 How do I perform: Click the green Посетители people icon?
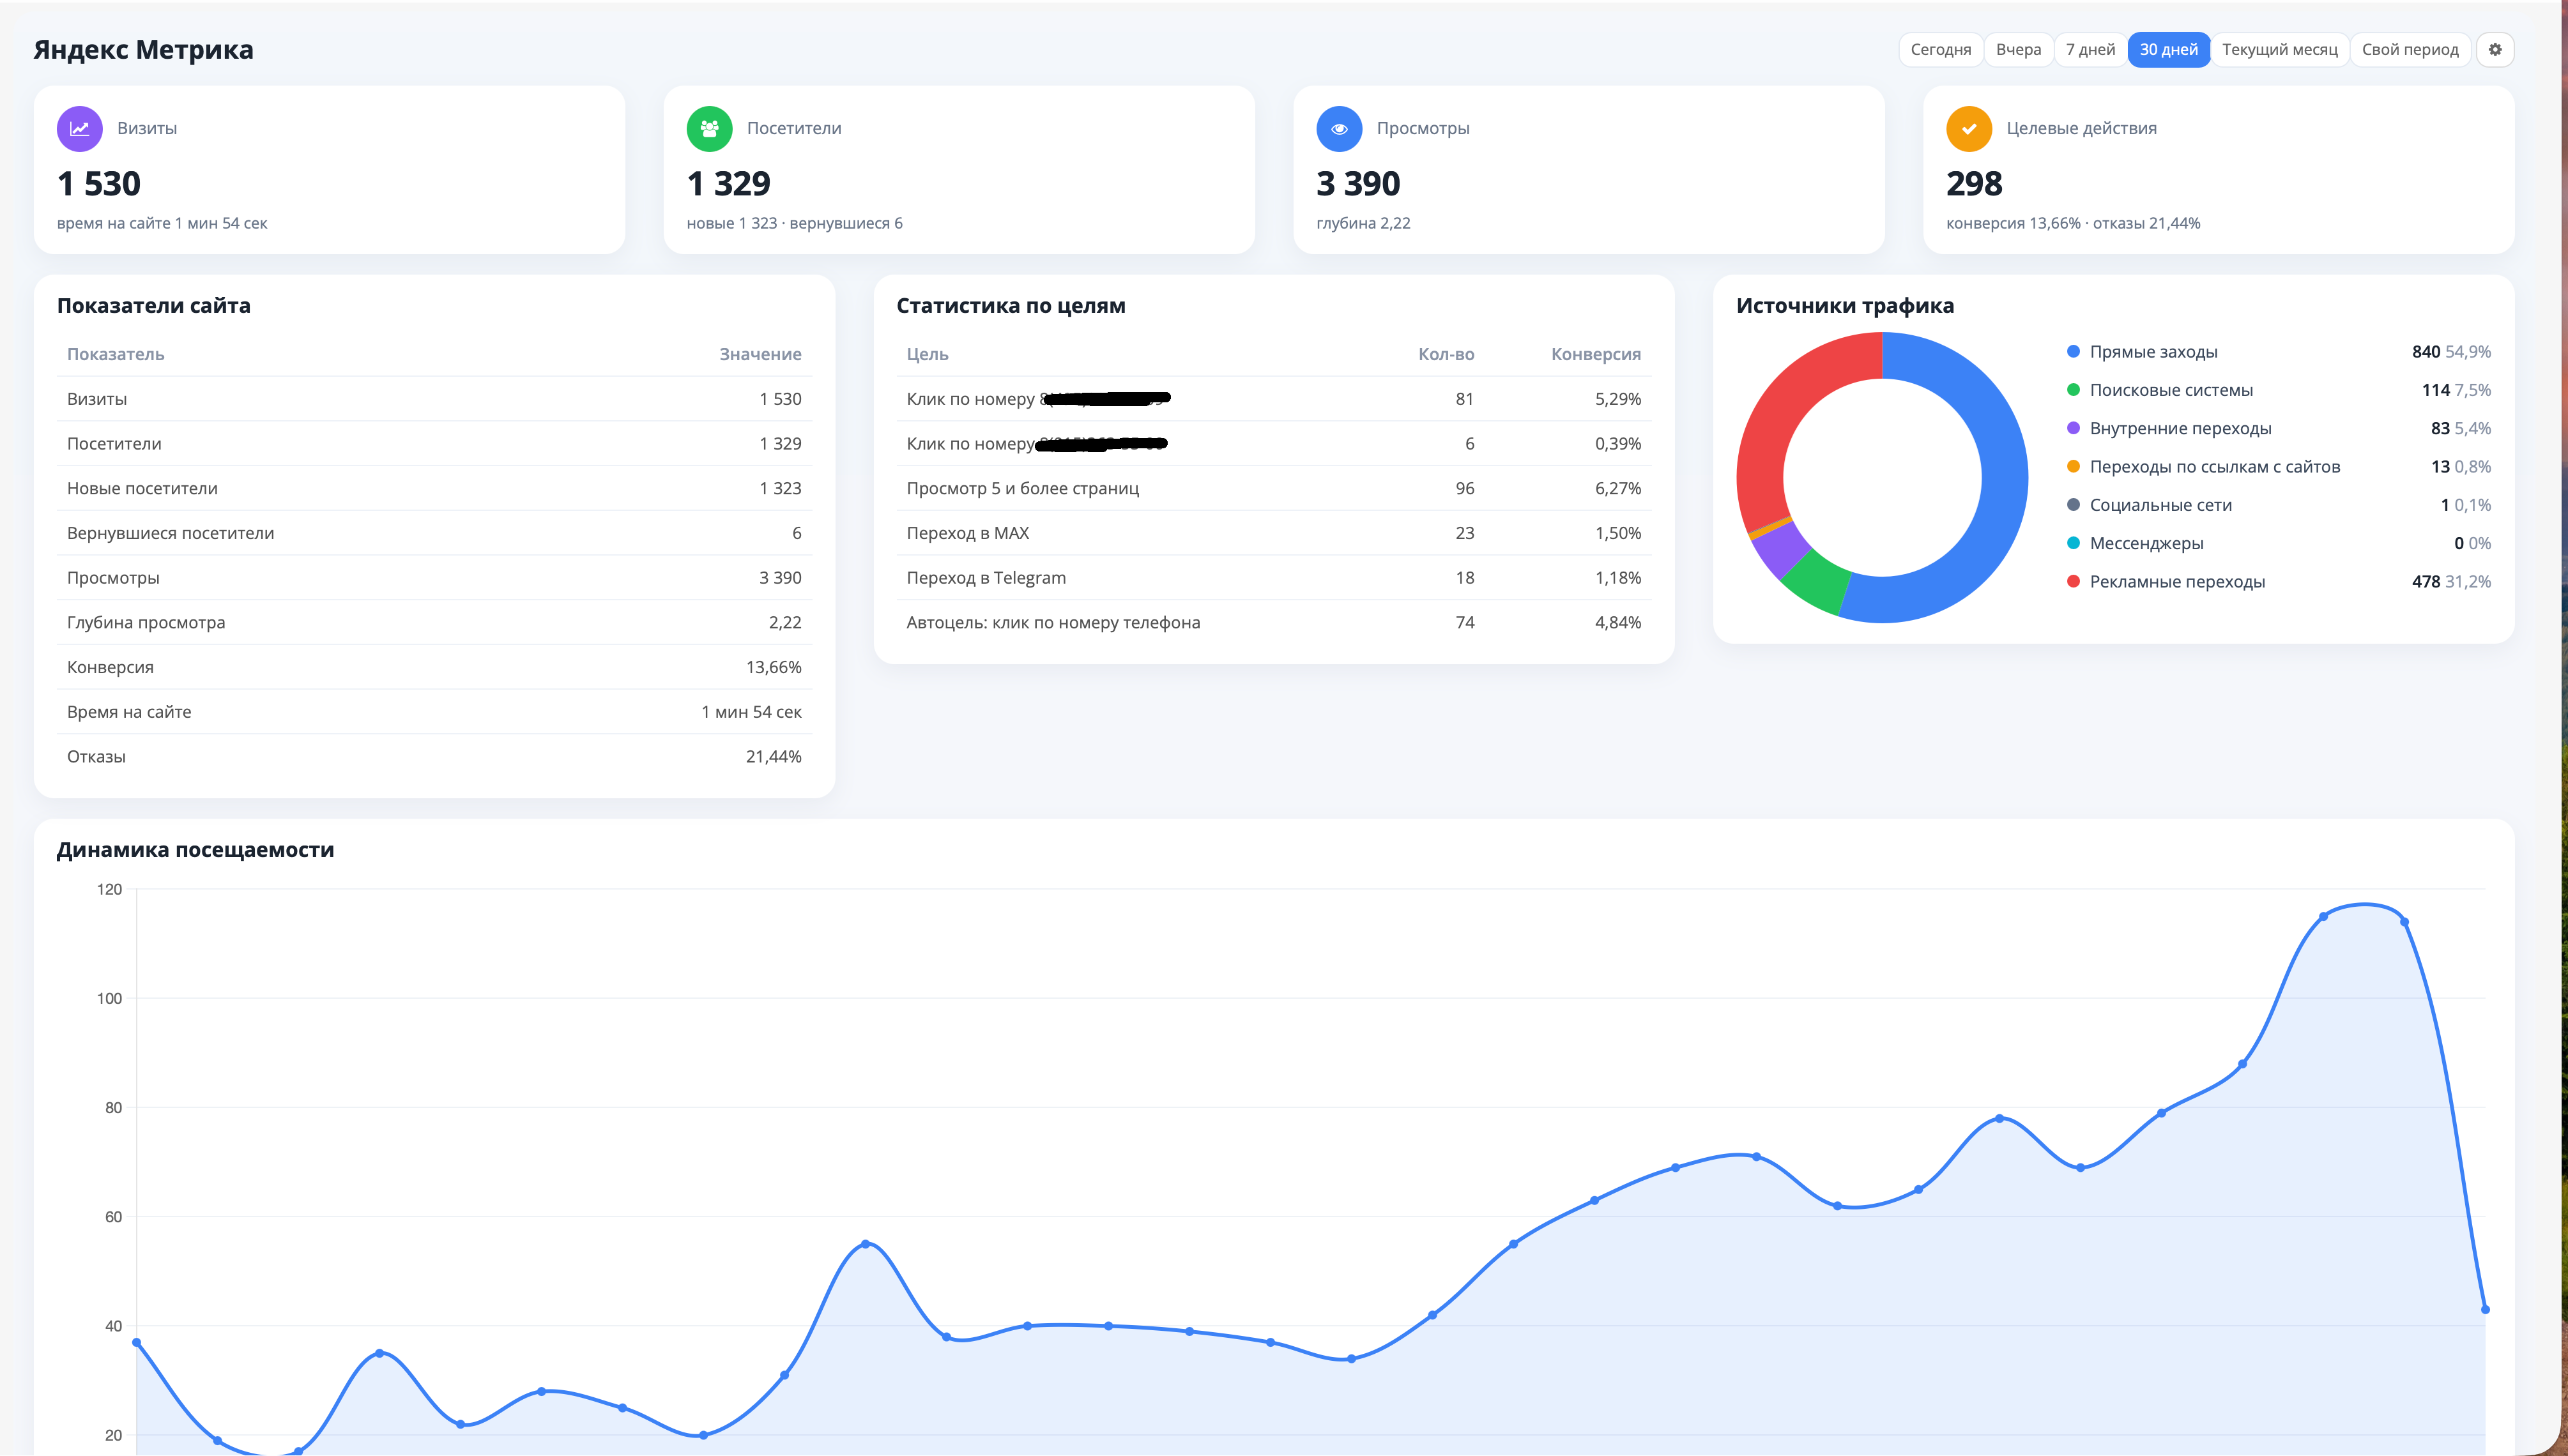(709, 129)
